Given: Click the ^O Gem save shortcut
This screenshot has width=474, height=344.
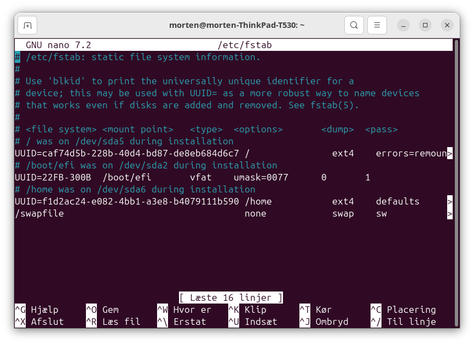Looking at the screenshot, I should pos(102,310).
